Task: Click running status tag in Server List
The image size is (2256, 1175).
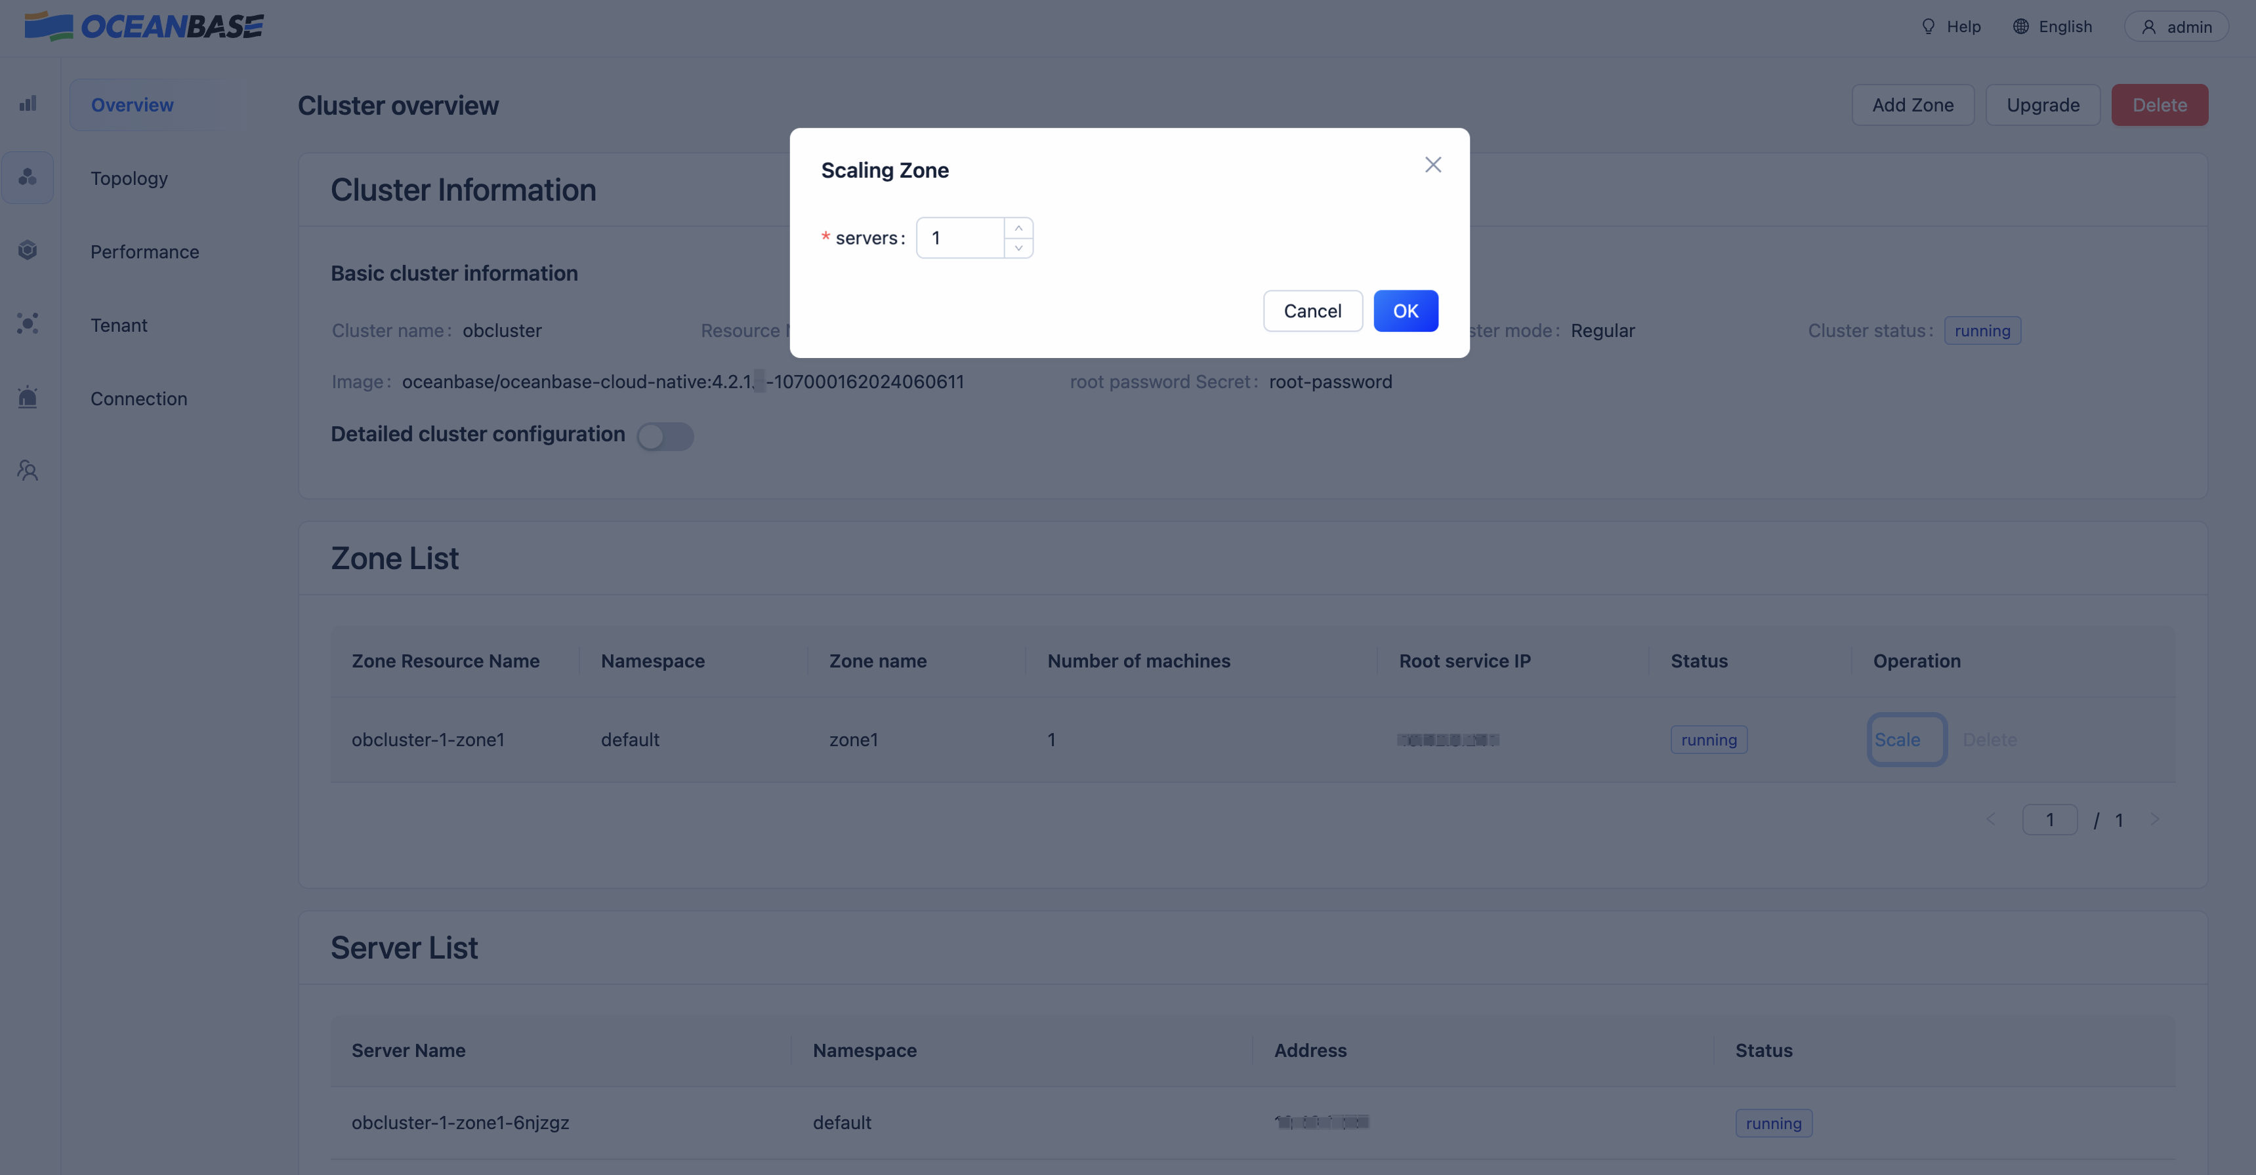Action: point(1774,1123)
